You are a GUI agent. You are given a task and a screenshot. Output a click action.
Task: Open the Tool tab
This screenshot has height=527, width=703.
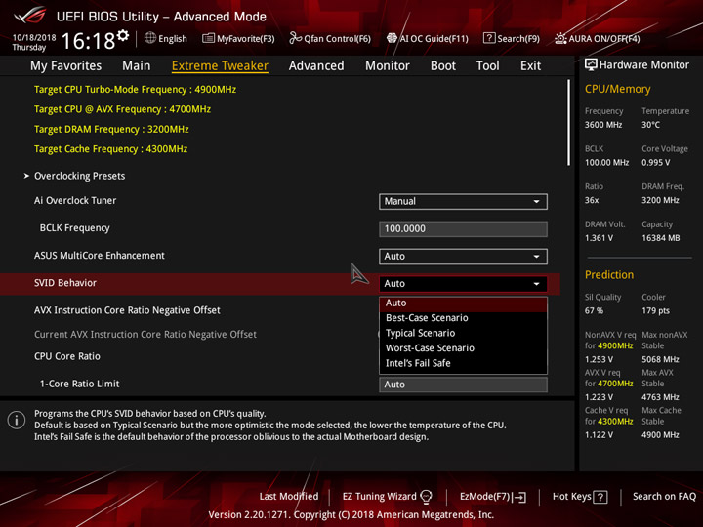488,66
